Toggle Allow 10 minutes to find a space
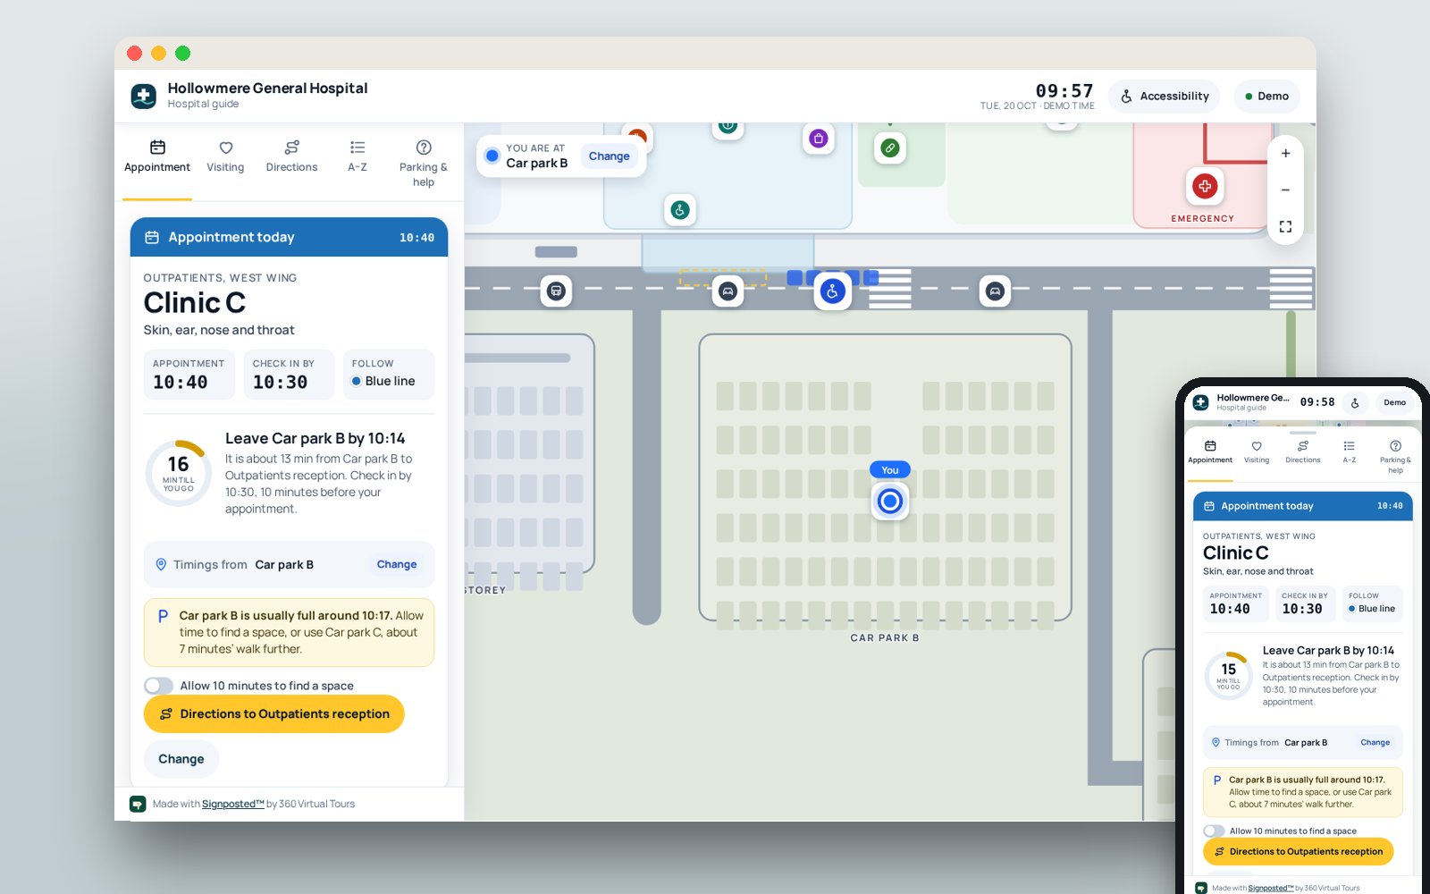 [x=159, y=686]
